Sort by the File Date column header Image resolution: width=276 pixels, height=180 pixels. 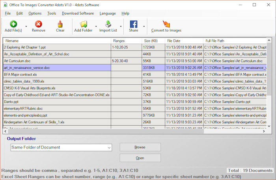point(184,41)
